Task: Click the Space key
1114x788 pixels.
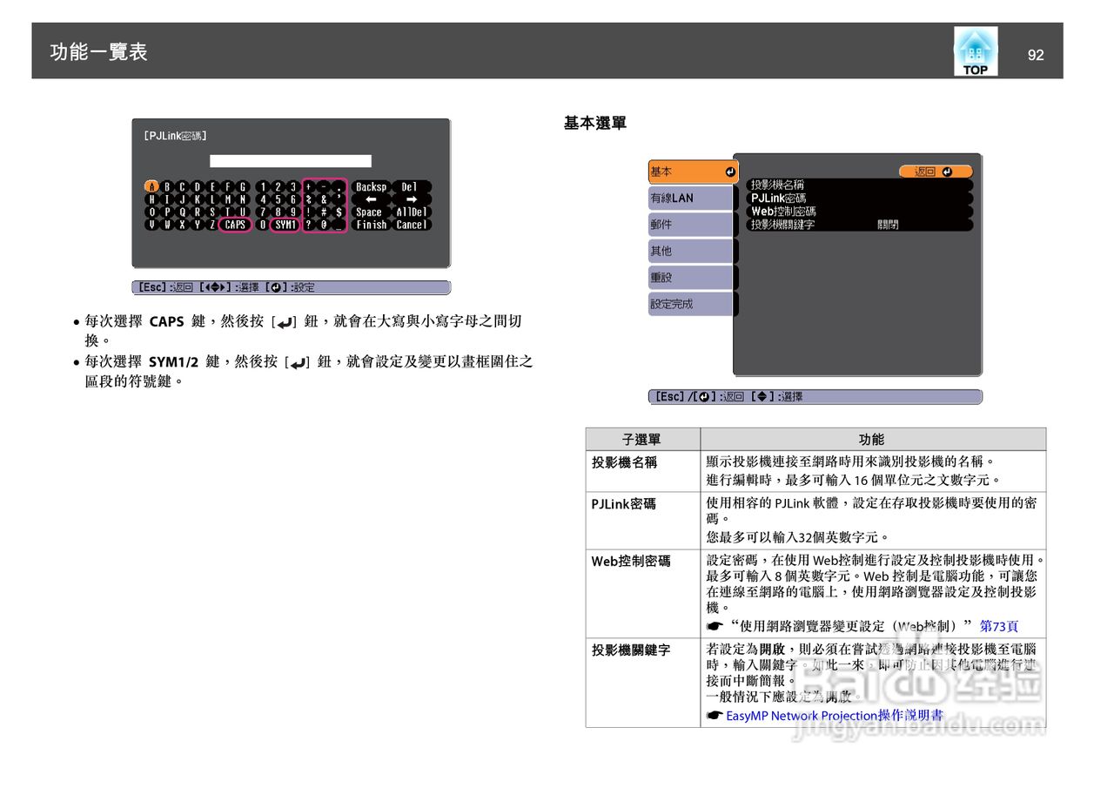Action: [x=371, y=212]
